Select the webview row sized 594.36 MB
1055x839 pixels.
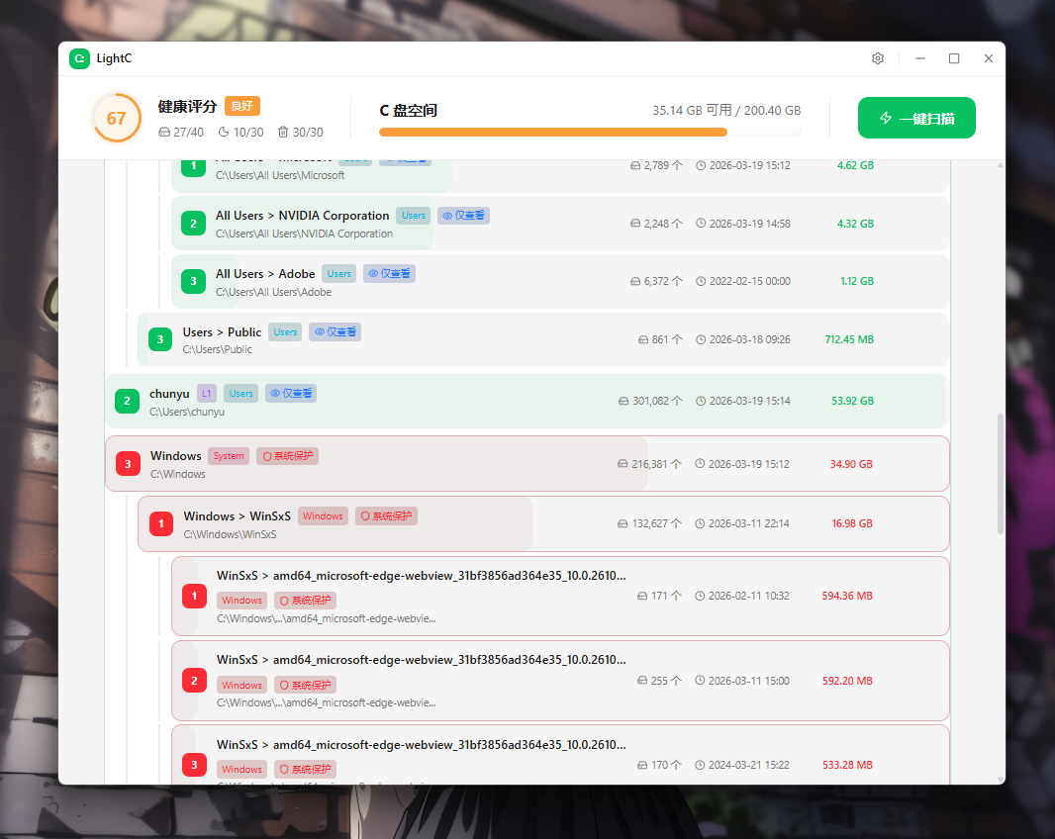point(560,597)
